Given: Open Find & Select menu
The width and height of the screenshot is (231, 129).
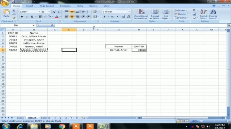Looking at the screenshot, I should click(x=213, y=14).
